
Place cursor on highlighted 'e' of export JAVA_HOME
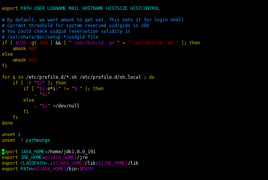coord(3,152)
